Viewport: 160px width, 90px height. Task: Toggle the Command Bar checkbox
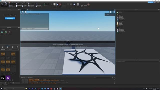(x=16, y=7)
